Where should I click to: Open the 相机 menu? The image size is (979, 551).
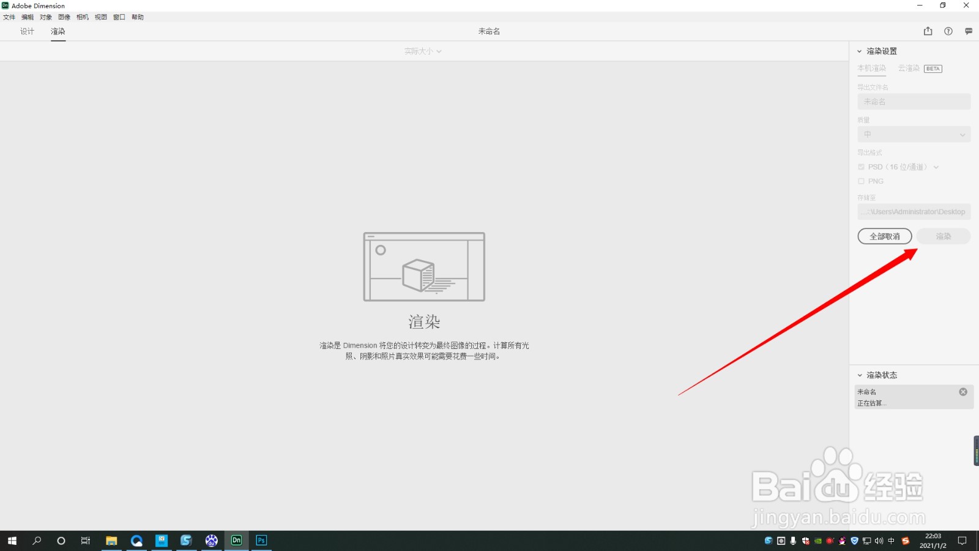click(x=83, y=17)
